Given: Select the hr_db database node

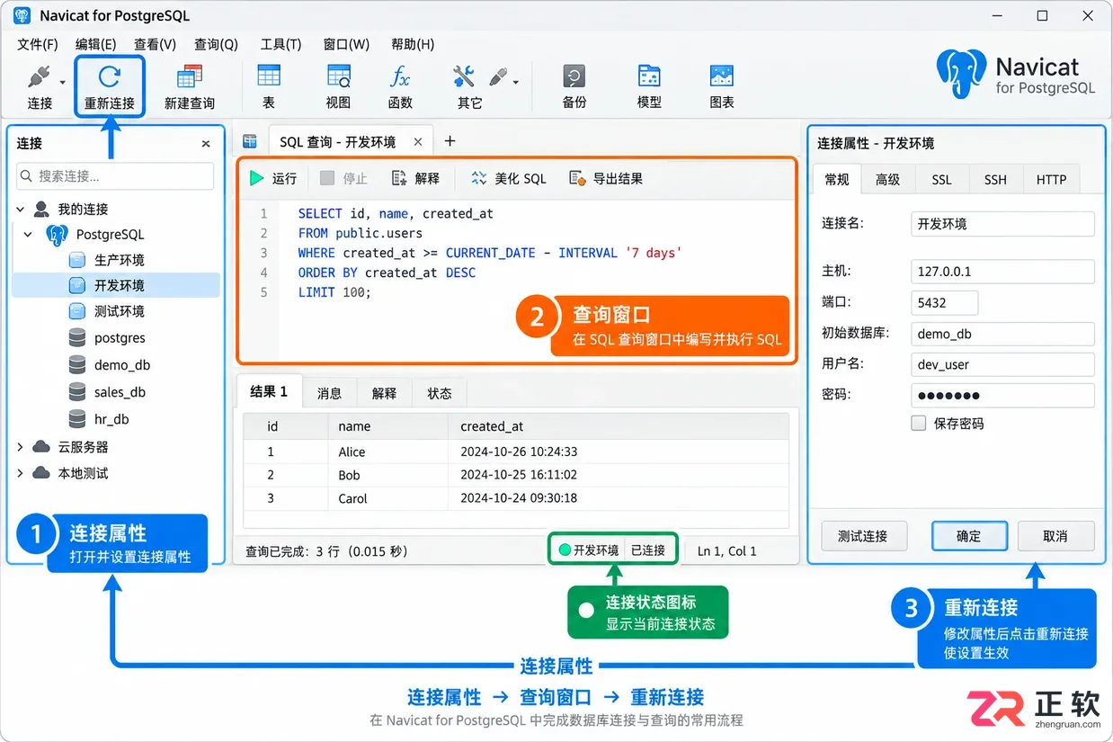Looking at the screenshot, I should point(111,419).
